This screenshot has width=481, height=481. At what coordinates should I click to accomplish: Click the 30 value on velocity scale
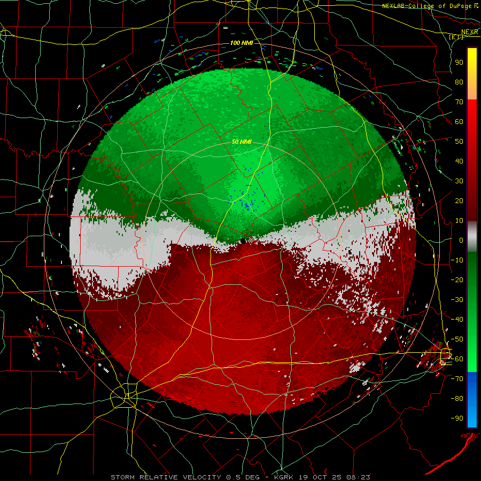(x=459, y=181)
